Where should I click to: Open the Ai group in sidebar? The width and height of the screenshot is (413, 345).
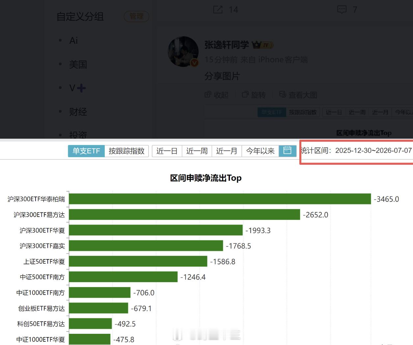point(73,40)
